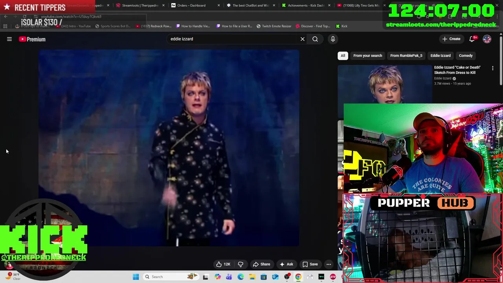Select the Eddie Izzard filter chip
This screenshot has height=283, width=503.
pos(440,55)
